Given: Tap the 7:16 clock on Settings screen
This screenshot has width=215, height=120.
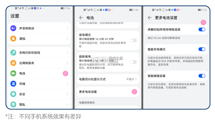Looking at the screenshot, I should (x=67, y=8).
